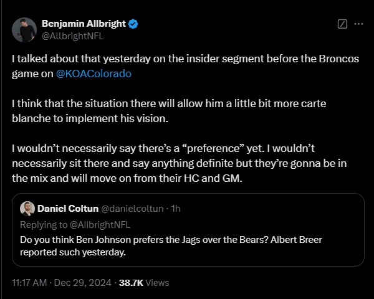Open the @AllbrightNFL handle under the name

coord(72,36)
